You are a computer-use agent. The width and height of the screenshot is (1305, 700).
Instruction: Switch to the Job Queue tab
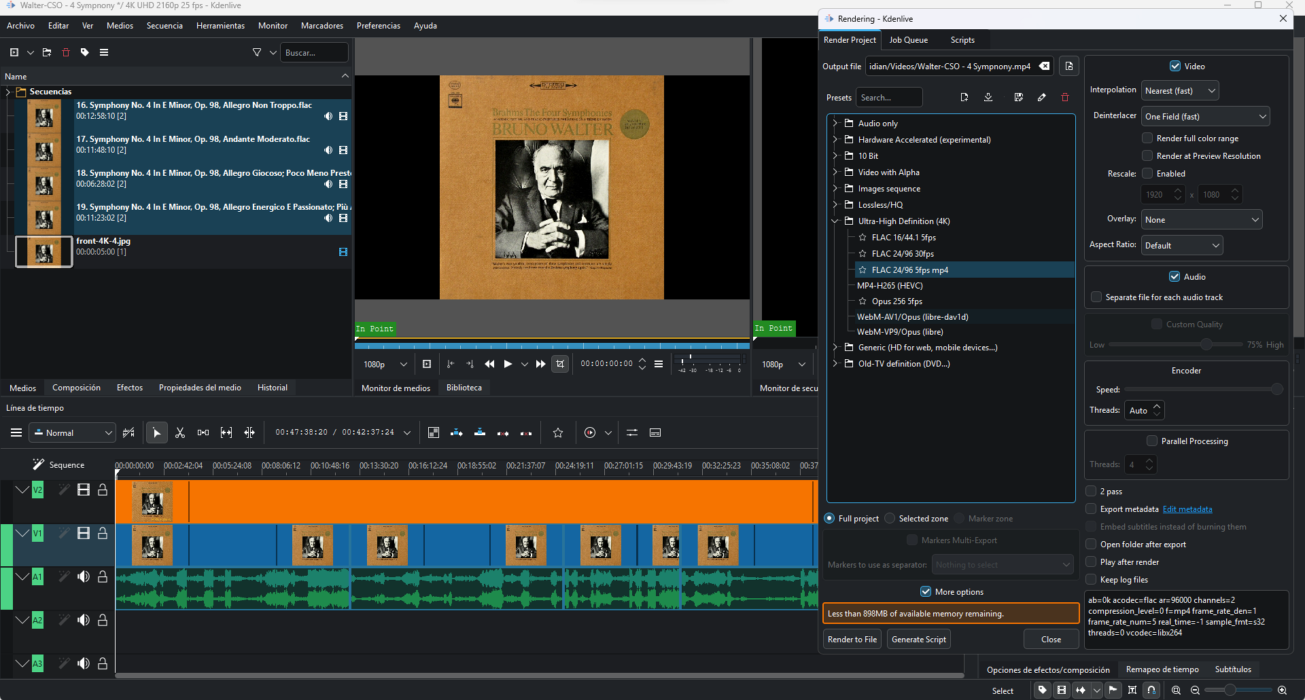pos(908,40)
